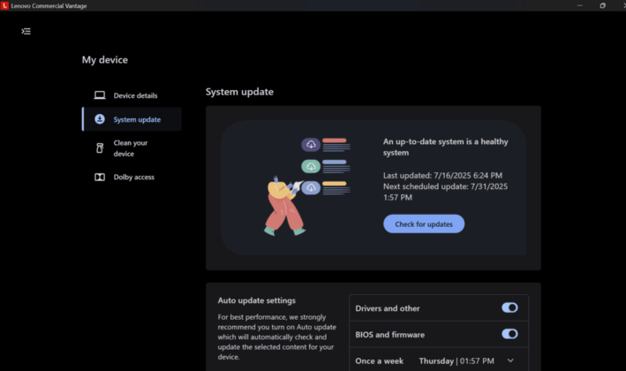Click the healthy system headline text

point(446,147)
